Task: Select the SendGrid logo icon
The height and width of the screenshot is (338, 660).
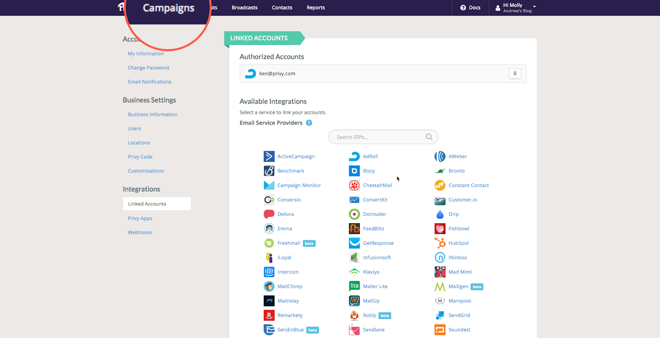Action: 440,315
